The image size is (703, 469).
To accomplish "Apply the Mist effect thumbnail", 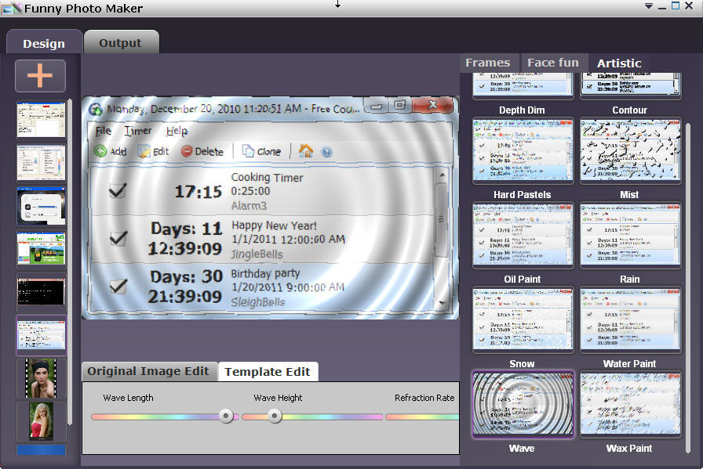I will point(630,150).
